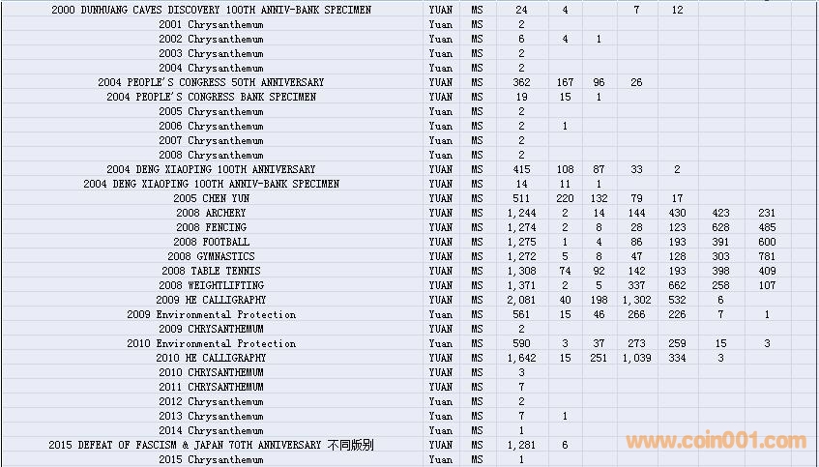This screenshot has width=819, height=467.
Task: Select the 2001 Chrysanthemum row label
Action: [x=211, y=24]
